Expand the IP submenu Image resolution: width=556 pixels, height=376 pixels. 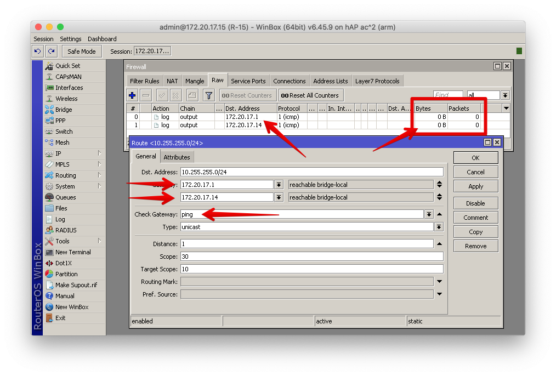[x=75, y=153]
